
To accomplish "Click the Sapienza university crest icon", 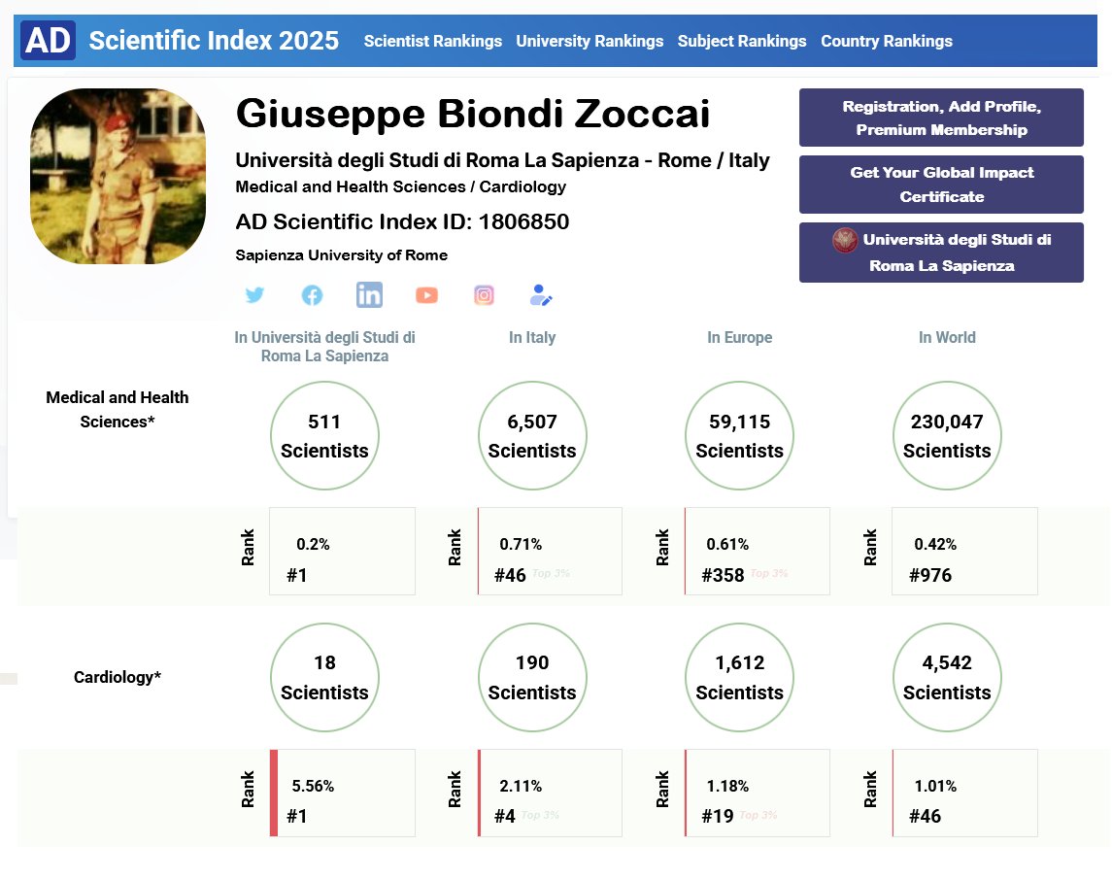I will (x=845, y=241).
